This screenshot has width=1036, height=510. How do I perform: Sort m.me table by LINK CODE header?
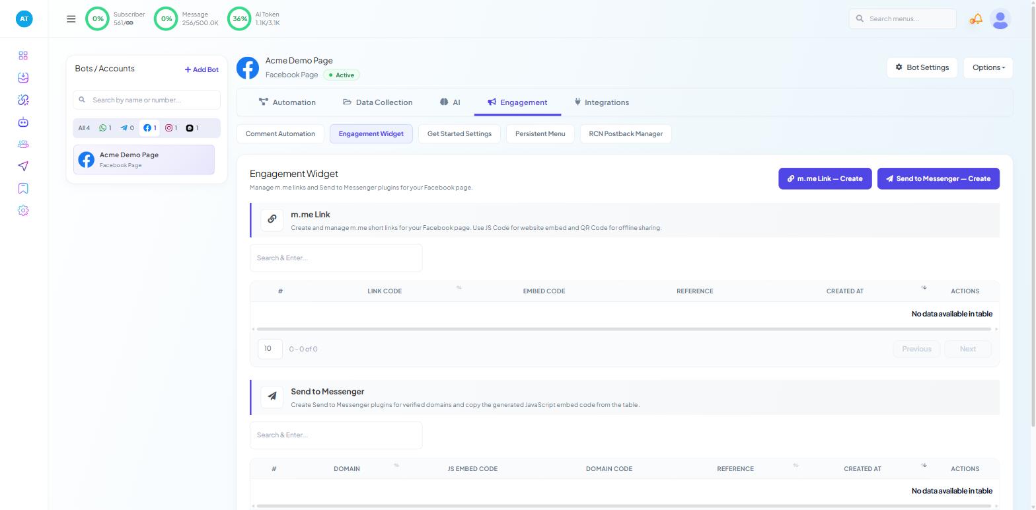[x=385, y=291]
